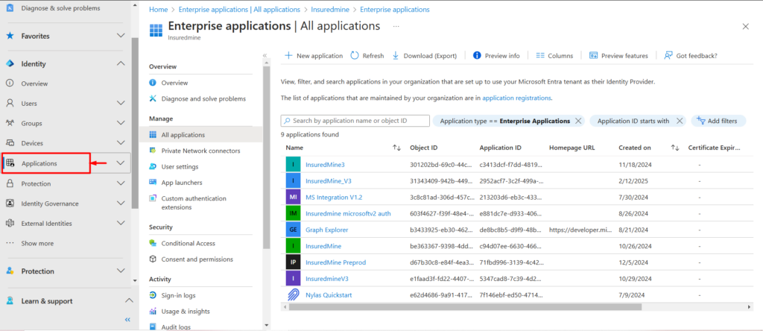Click the InsuredMine Preprod IP tile icon
This screenshot has height=331, width=763.
pos(293,262)
